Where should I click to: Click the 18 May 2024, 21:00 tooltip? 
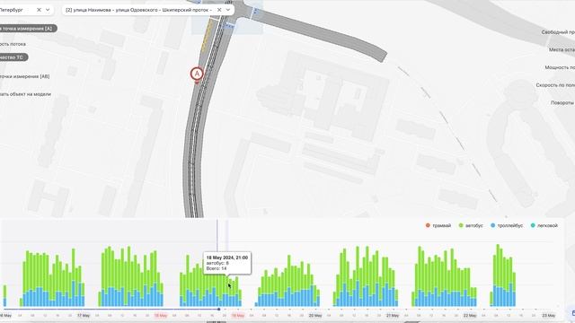tap(227, 263)
